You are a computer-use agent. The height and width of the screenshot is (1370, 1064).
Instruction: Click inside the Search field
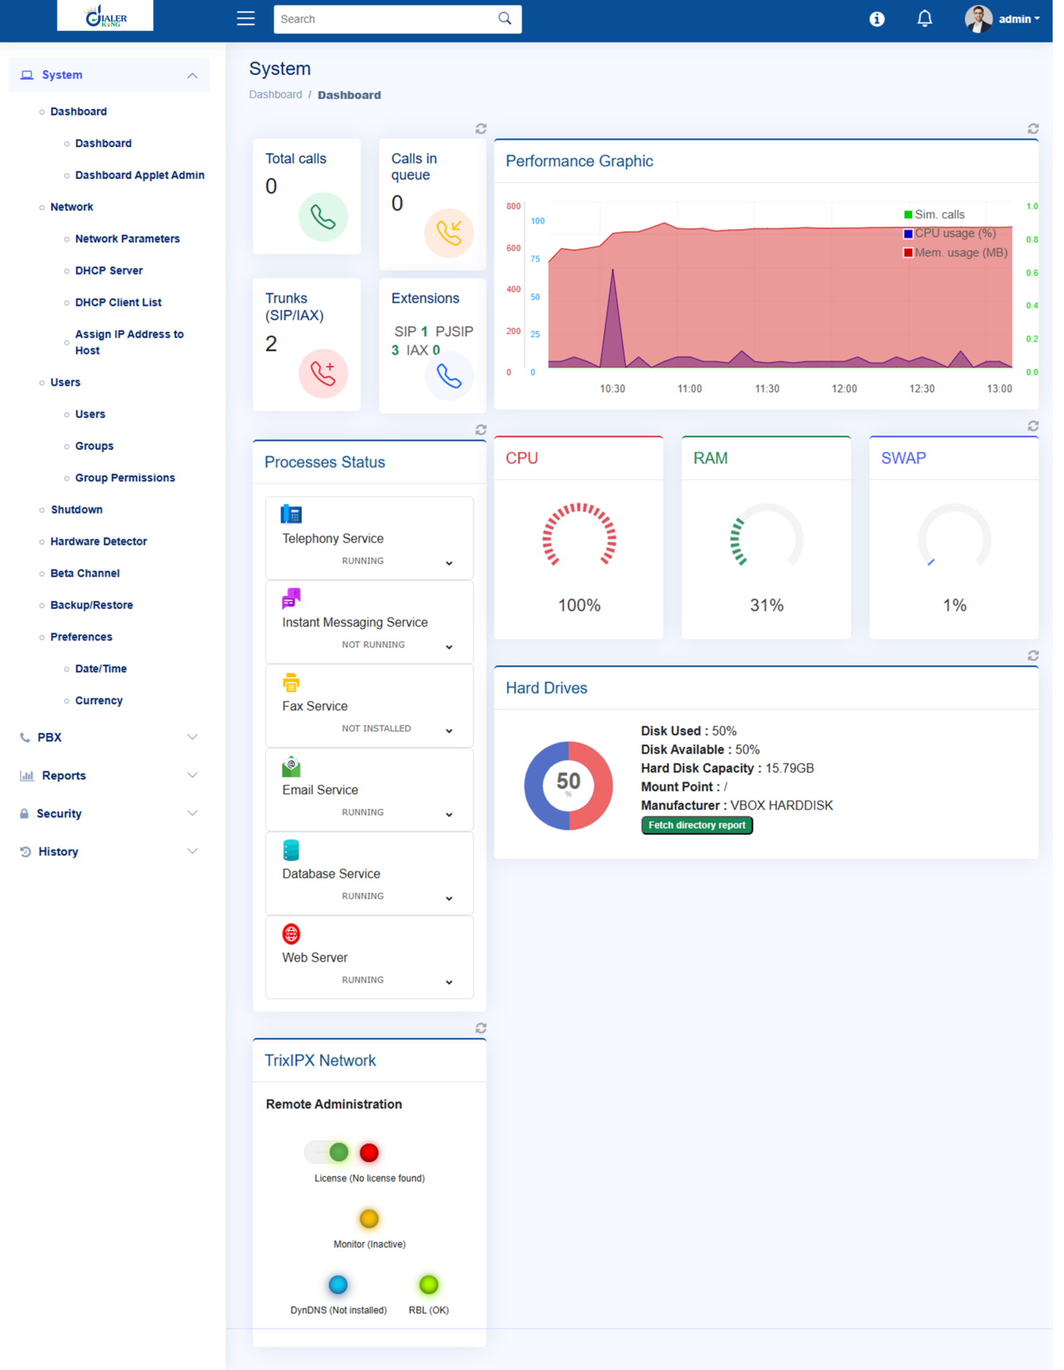[x=385, y=19]
